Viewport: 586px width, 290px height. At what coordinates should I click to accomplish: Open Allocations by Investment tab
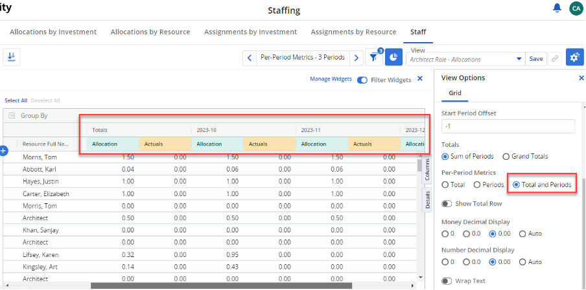tap(53, 32)
